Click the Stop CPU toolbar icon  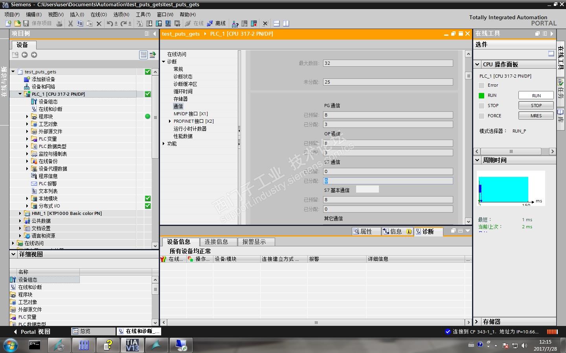[254, 24]
